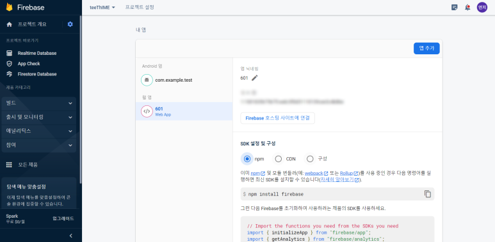
Task: Open 프로젝트 설정 tab in header
Action: (x=140, y=7)
